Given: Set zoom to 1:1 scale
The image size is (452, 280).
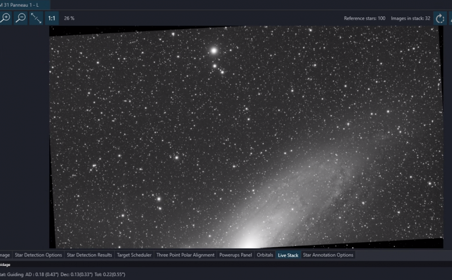Looking at the screenshot, I should 52,18.
